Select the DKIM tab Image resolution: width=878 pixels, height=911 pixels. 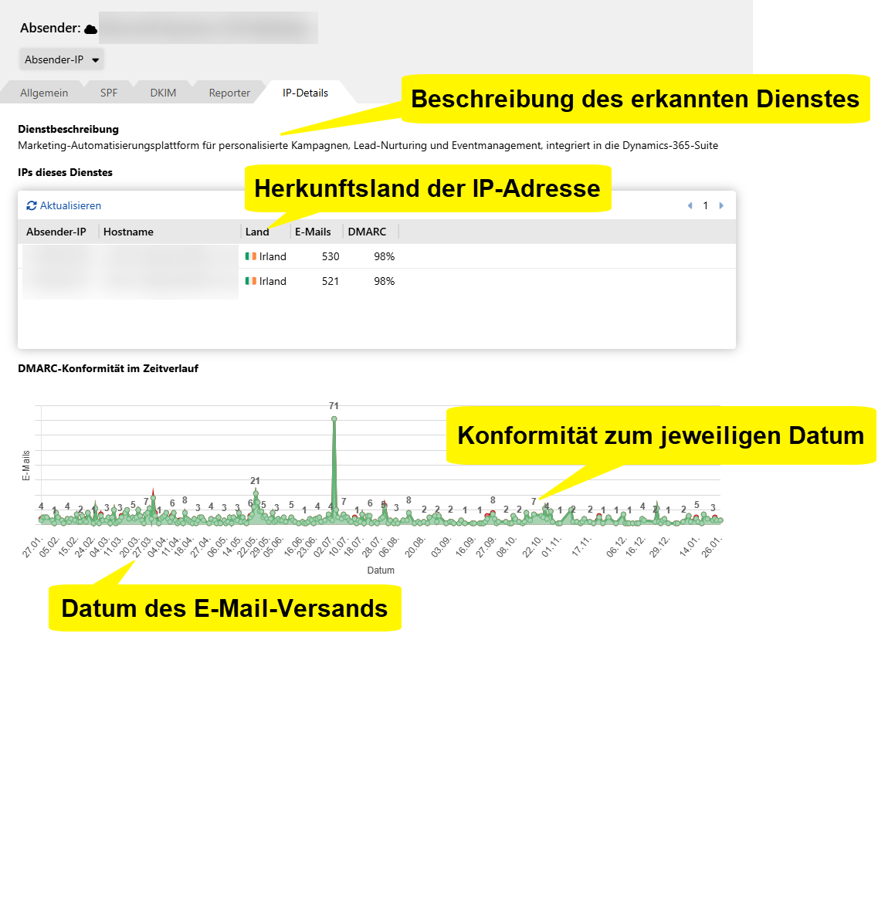click(x=163, y=93)
